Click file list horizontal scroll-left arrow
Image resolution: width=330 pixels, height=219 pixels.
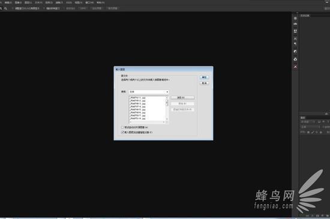(130, 122)
